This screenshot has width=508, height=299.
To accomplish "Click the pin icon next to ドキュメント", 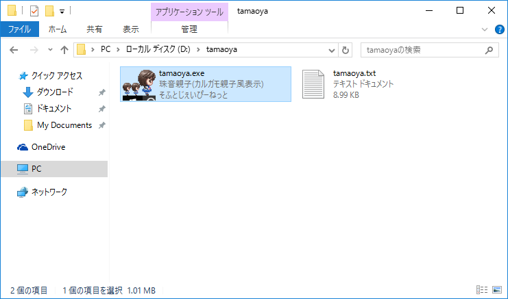I will click(102, 109).
